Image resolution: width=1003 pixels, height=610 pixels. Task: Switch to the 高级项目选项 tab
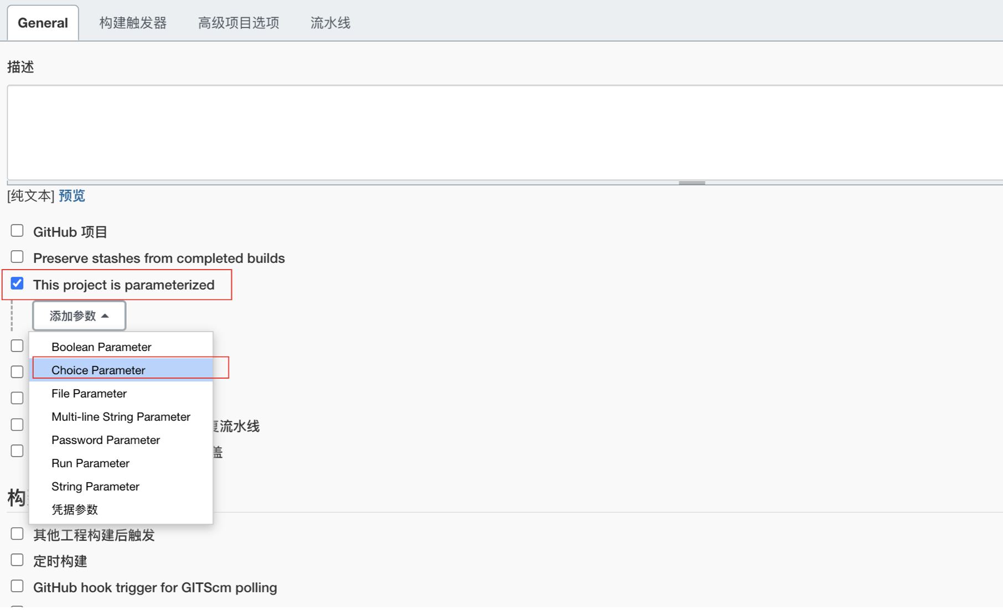tap(238, 23)
